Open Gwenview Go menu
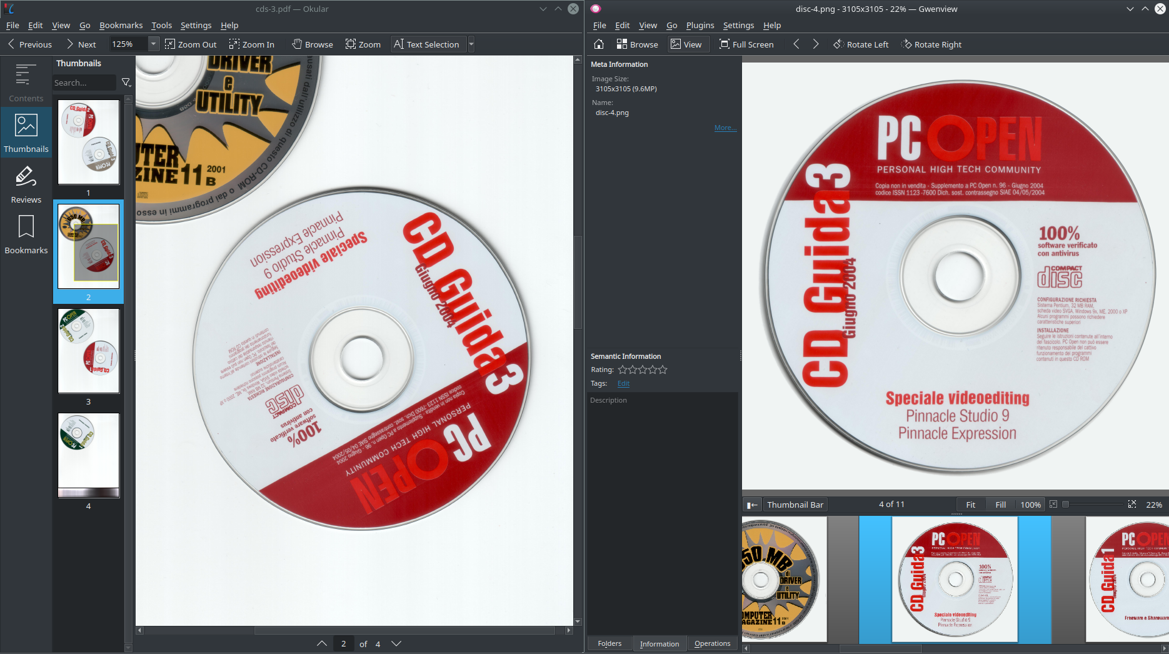1169x654 pixels. (671, 25)
